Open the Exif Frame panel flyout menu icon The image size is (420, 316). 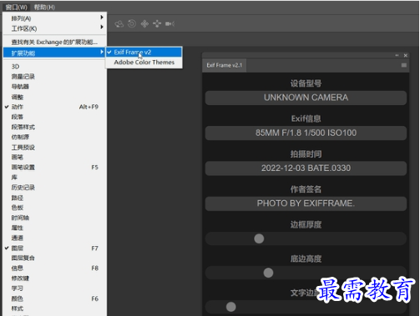click(x=404, y=65)
